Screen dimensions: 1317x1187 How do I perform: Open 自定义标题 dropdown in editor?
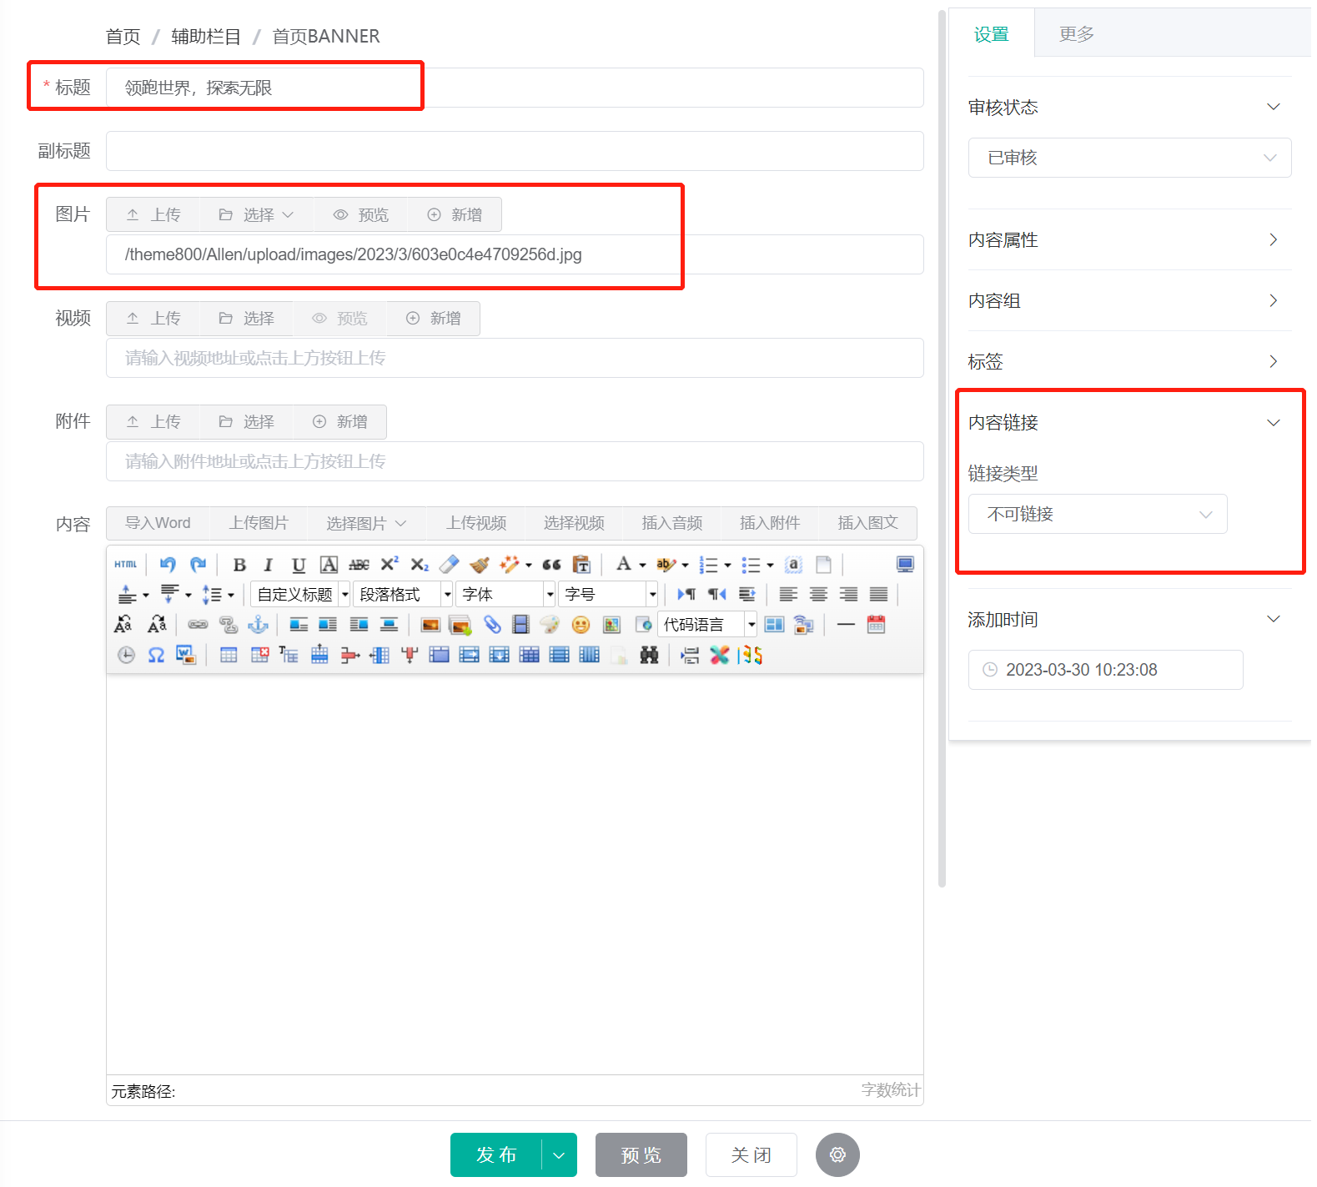pos(300,595)
